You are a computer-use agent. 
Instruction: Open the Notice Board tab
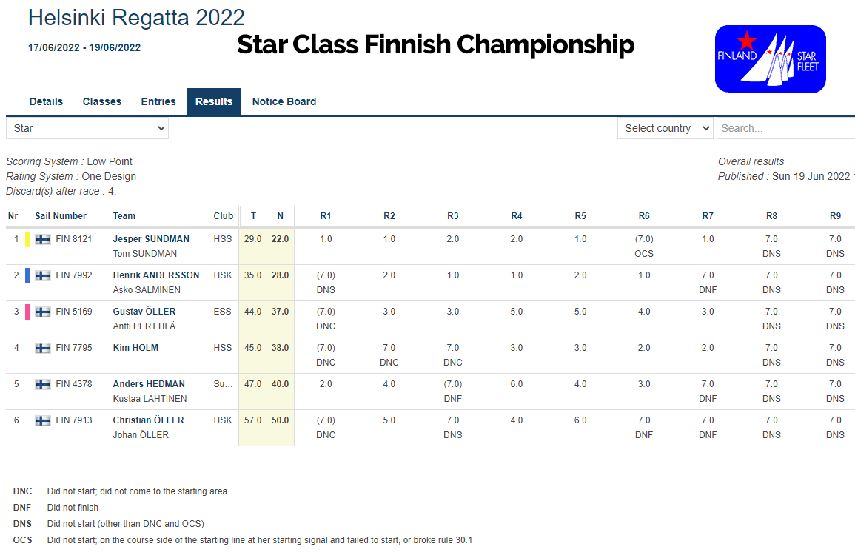(284, 101)
